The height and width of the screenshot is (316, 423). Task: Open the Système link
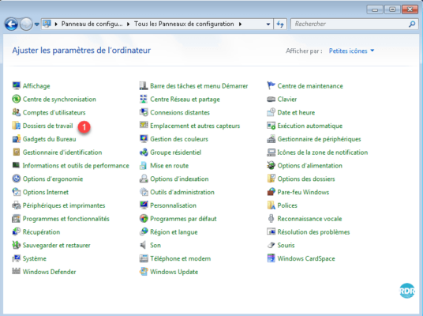coord(34,258)
